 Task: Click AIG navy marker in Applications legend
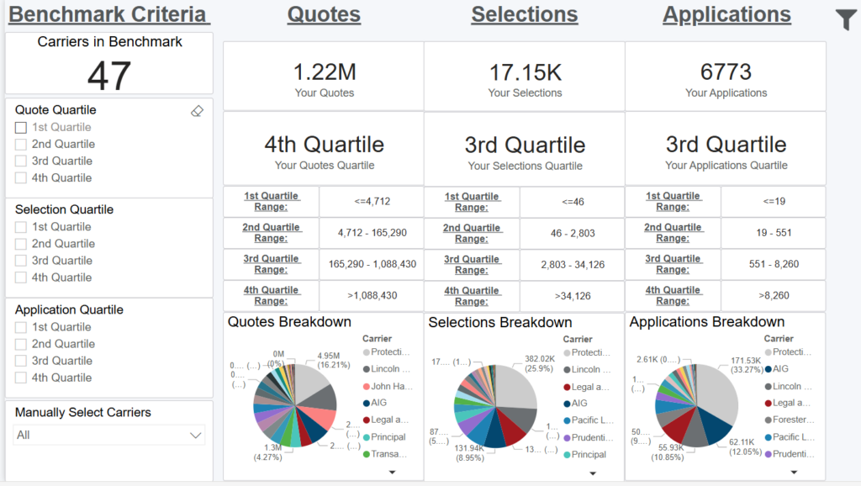tap(769, 369)
